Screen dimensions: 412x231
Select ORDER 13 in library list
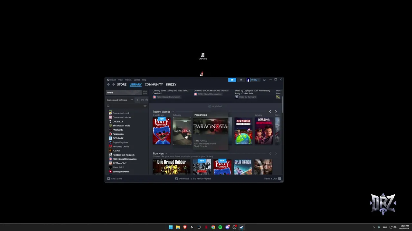coord(118,121)
